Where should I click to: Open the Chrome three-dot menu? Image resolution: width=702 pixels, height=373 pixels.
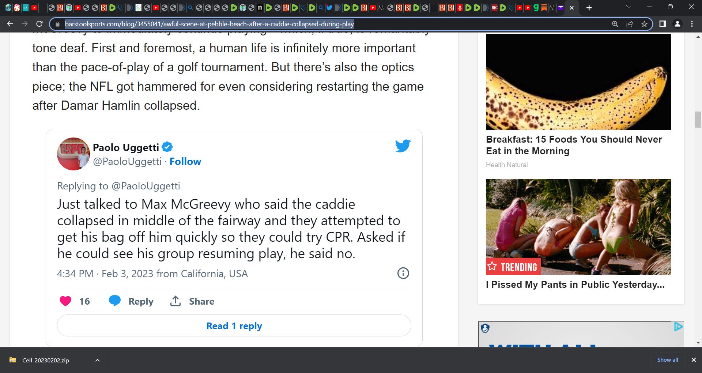point(691,24)
